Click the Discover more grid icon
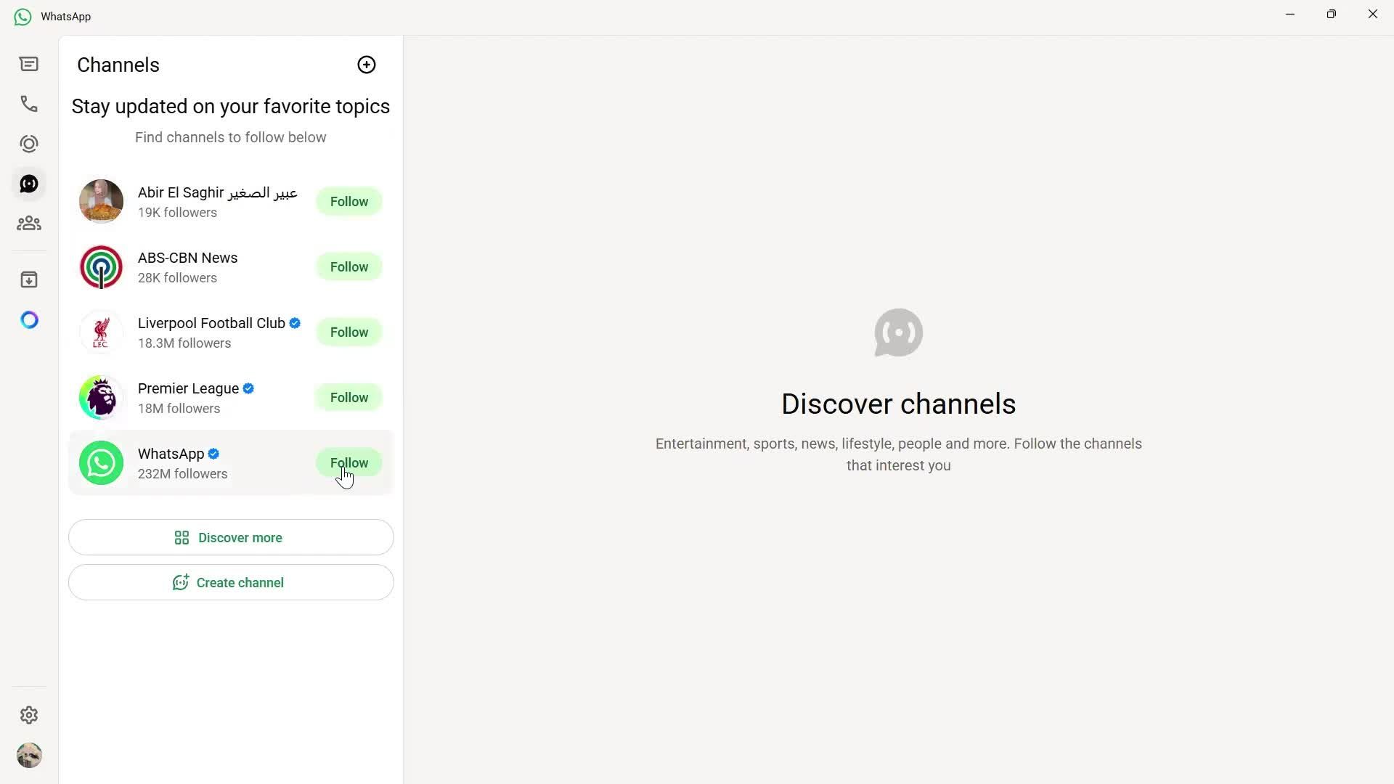This screenshot has height=784, width=1394. pos(182,537)
